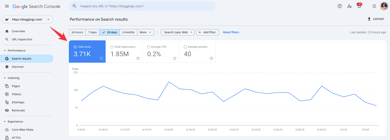Open the hamburger main menu
Image resolution: width=390 pixels, height=140 pixels.
(x=7, y=6)
